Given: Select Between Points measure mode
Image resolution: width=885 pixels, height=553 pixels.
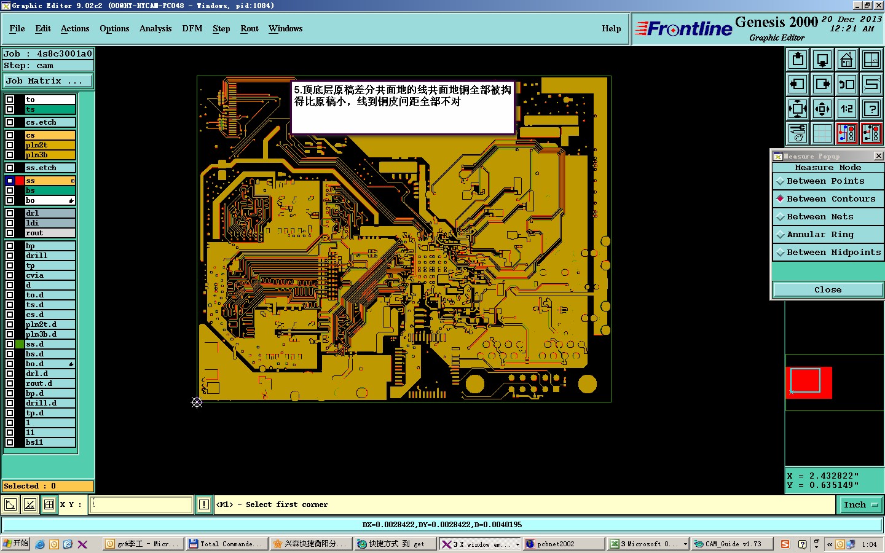Looking at the screenshot, I should click(828, 181).
